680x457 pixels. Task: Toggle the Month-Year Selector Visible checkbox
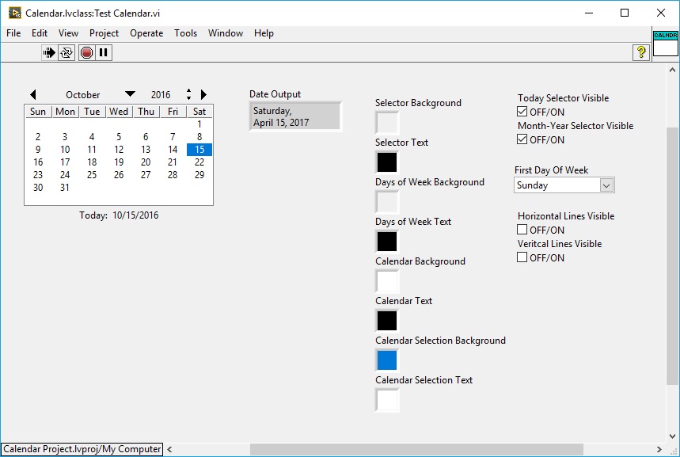522,139
